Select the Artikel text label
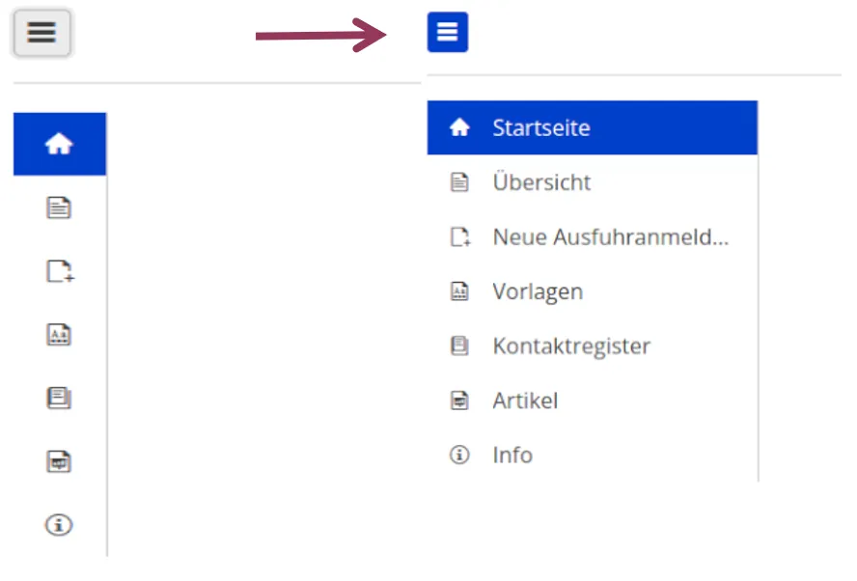 pyautogui.click(x=525, y=401)
